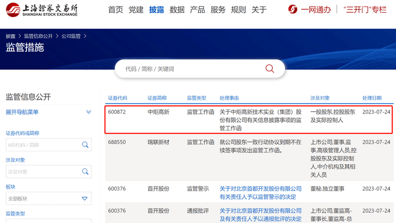Open the 规则 menu
Screen dimensions: 396x223
coord(238,10)
